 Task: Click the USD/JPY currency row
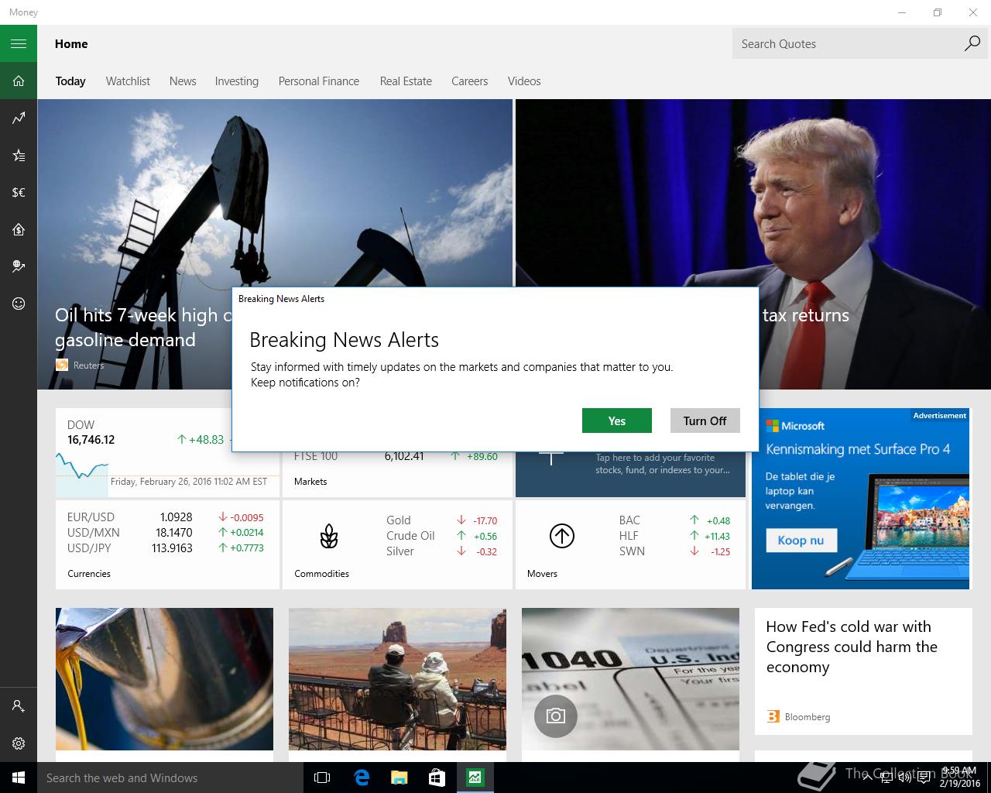point(166,548)
